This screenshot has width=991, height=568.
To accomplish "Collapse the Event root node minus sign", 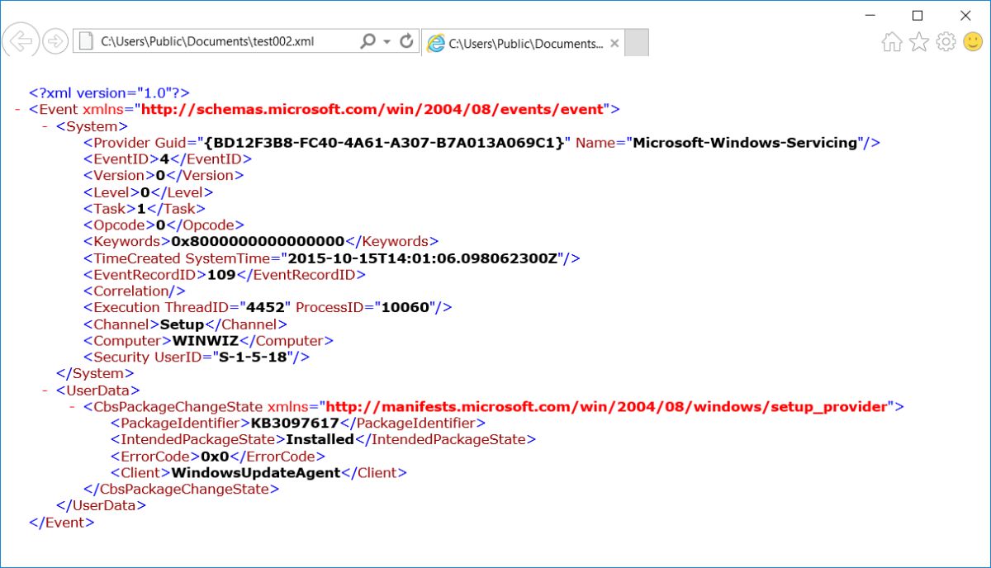I will pyautogui.click(x=17, y=109).
